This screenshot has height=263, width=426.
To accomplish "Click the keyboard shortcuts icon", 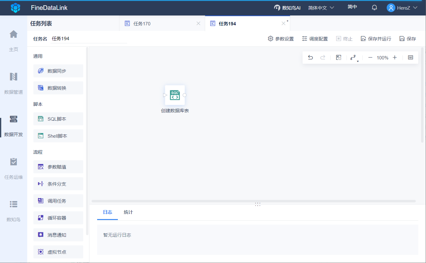I will (x=411, y=58).
